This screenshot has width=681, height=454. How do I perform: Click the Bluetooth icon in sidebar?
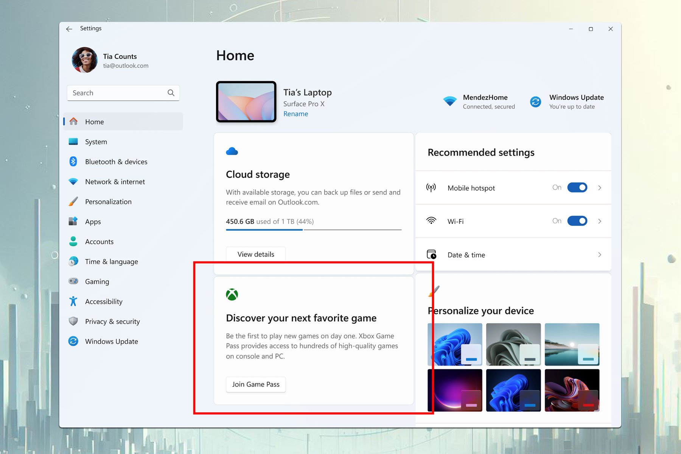73,162
